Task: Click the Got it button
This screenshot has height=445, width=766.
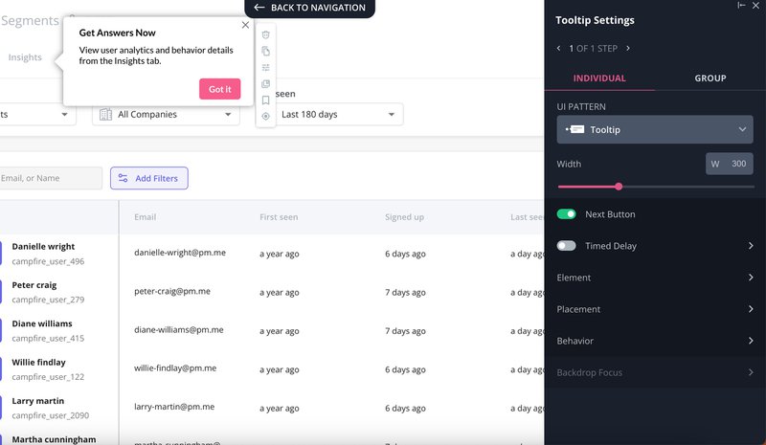Action: [220, 89]
